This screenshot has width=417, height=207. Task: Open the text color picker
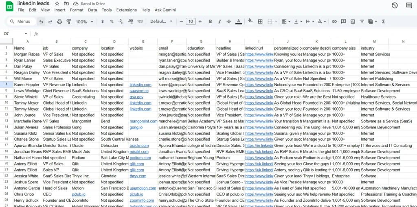point(239,22)
